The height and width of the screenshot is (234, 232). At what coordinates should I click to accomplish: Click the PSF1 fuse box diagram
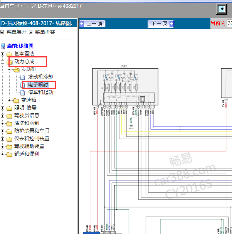[x=125, y=87]
